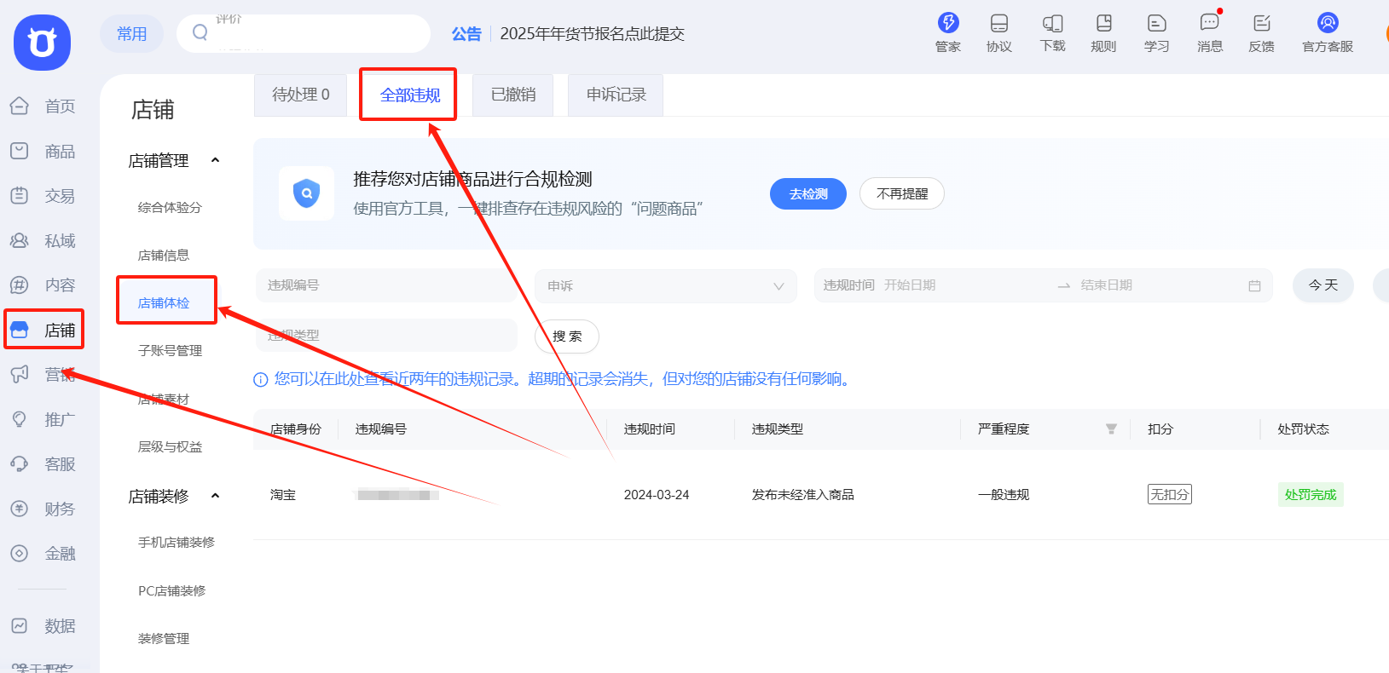This screenshot has height=673, width=1389.
Task: Click the 不再提醒 button
Action: 902,194
